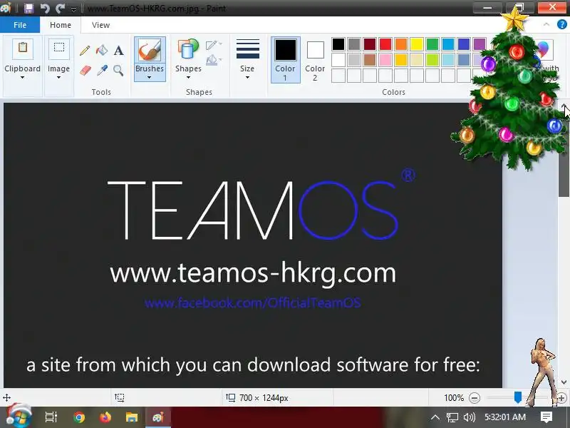Click the vertical scrollbar down arrow

pos(564,382)
